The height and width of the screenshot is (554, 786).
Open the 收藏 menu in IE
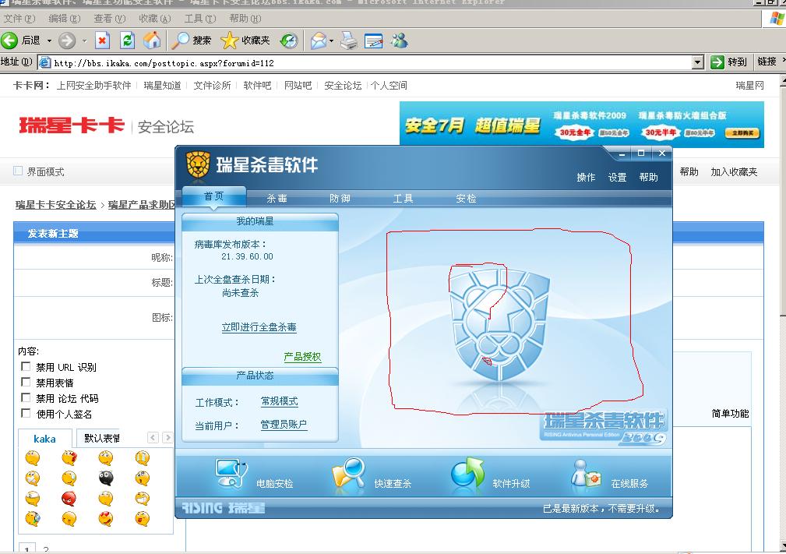tap(155, 19)
